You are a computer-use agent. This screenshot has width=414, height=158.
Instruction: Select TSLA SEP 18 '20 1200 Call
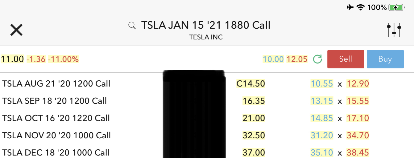tap(54, 101)
